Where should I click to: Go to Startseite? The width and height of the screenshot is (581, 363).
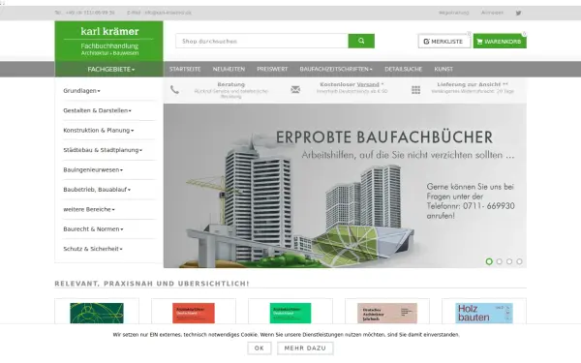point(185,70)
